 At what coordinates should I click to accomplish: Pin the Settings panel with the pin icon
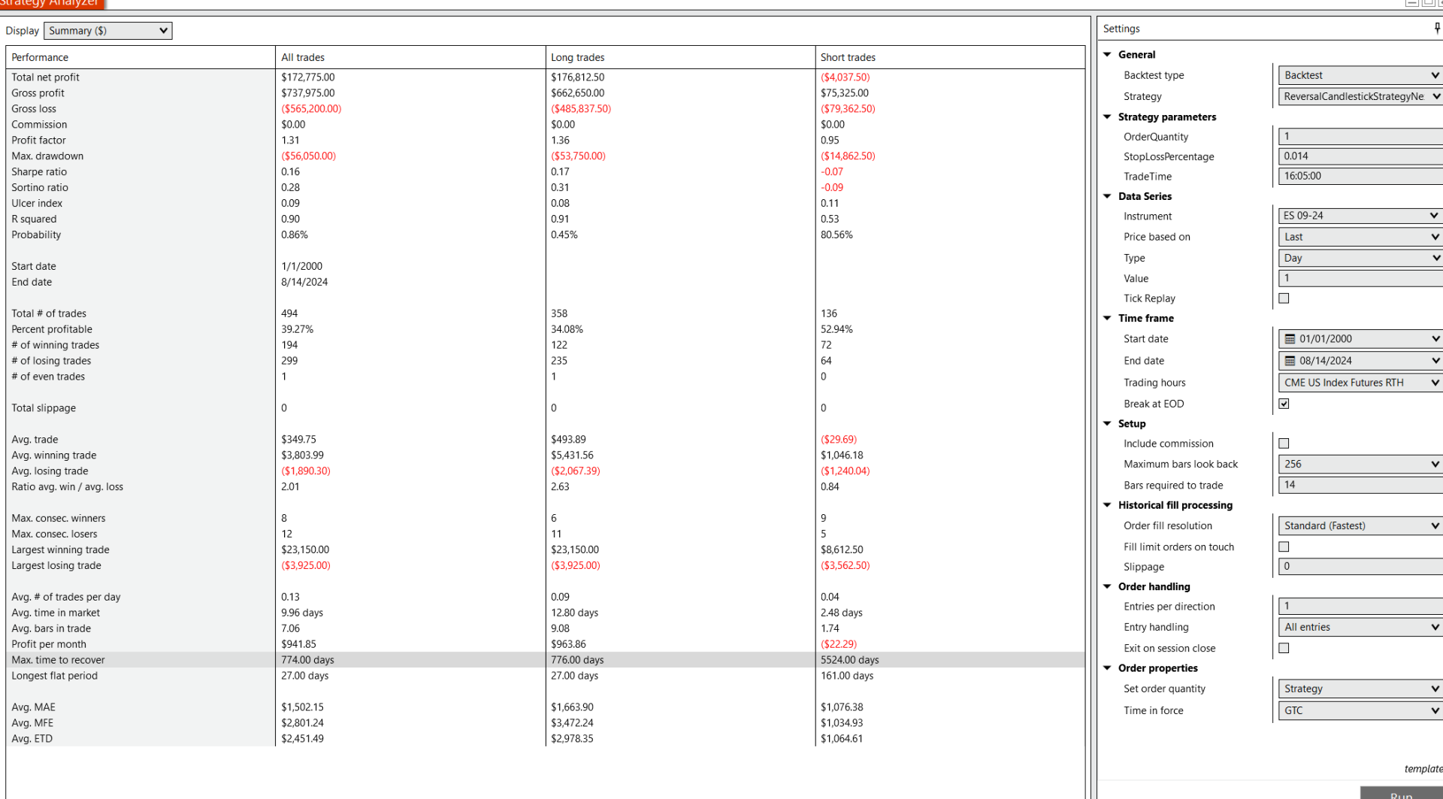pos(1437,29)
